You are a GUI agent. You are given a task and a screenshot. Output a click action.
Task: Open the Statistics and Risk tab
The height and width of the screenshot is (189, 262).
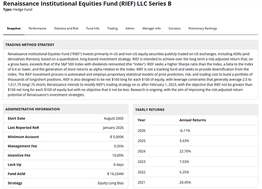[66, 29]
